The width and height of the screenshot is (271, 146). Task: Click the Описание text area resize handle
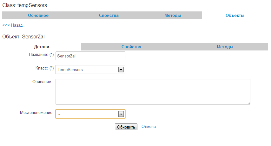(249, 103)
